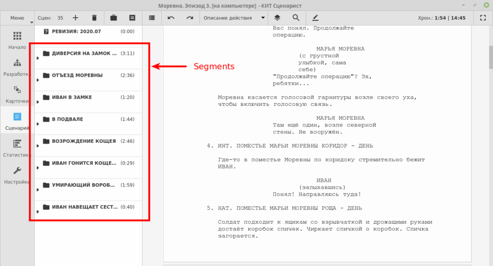Undo the last action
493x266 pixels.
coord(171,18)
